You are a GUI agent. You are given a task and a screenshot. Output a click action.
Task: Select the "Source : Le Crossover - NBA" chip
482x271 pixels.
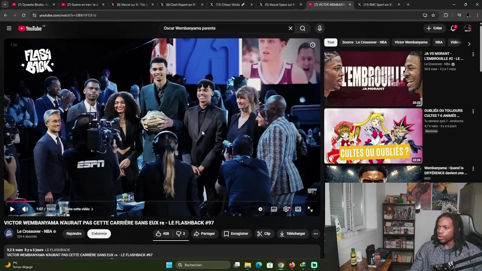(365, 42)
